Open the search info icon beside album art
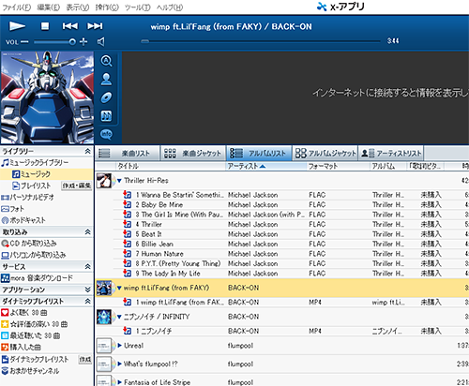Image resolution: width=469 pixels, height=386 pixels. (106, 61)
